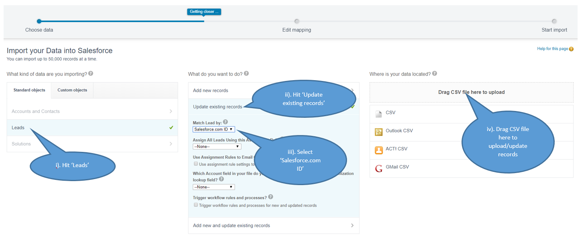Viewport: 580px width, 236px height.
Task: Click the 'Choose data' progress step marker
Action: pyautogui.click(x=39, y=21)
